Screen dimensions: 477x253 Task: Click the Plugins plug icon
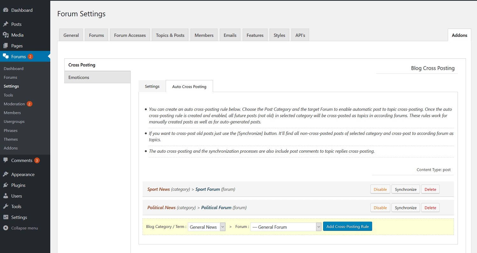6,185
